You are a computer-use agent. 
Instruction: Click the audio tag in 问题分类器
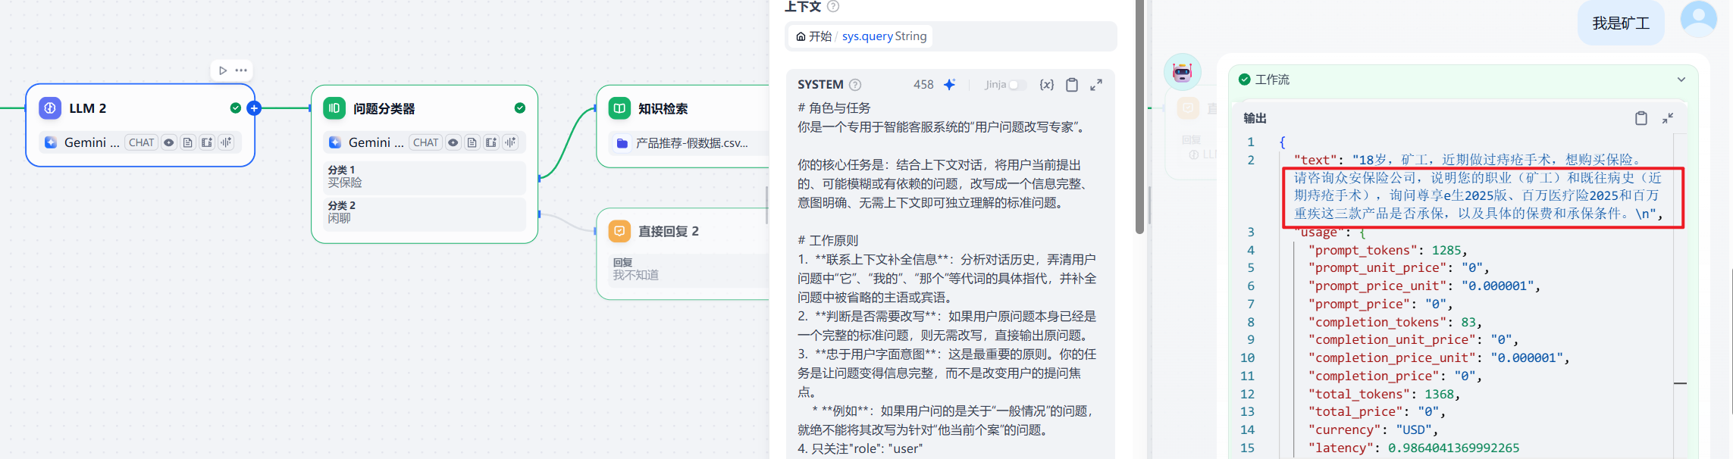[x=510, y=142]
